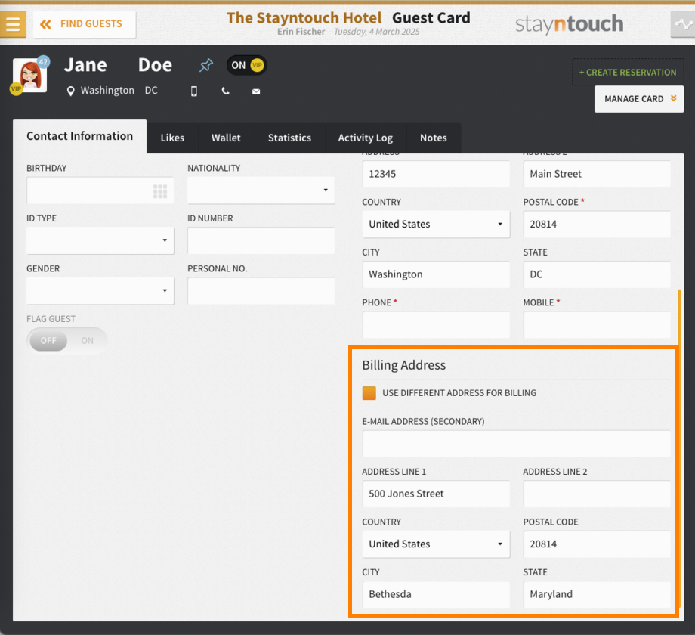Click the contact Postal Code field below Main Street
The height and width of the screenshot is (635, 695).
(597, 225)
